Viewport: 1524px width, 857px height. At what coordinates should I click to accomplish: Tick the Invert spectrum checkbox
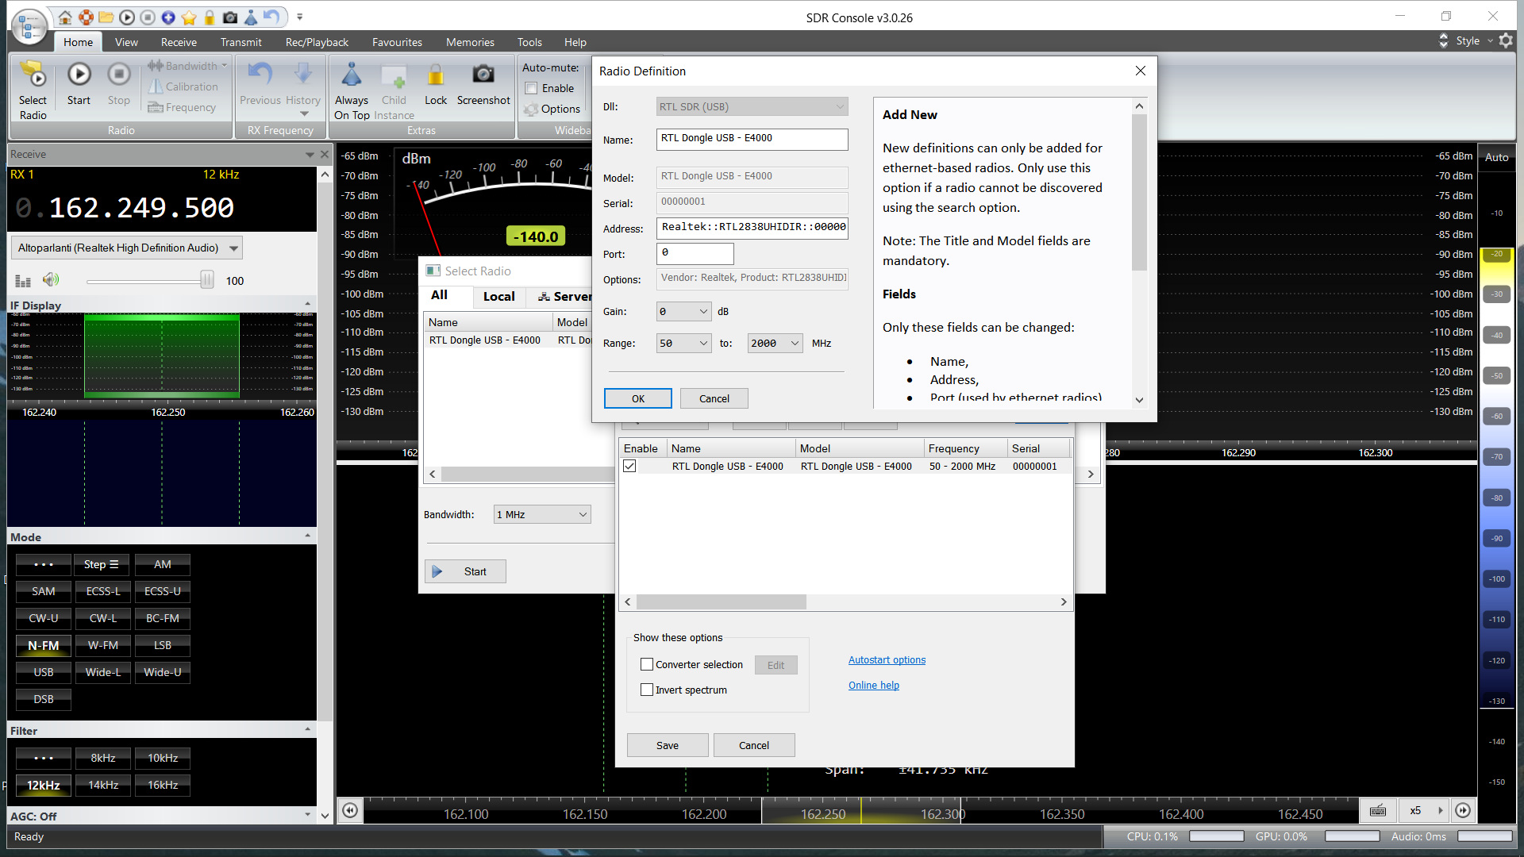[x=647, y=690]
